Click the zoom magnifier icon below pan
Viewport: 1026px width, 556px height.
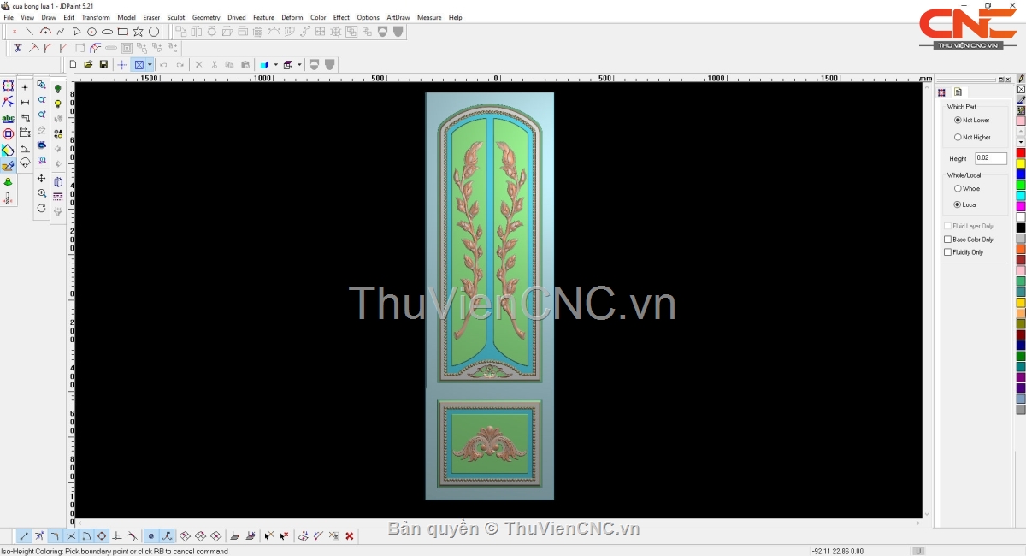(x=41, y=193)
